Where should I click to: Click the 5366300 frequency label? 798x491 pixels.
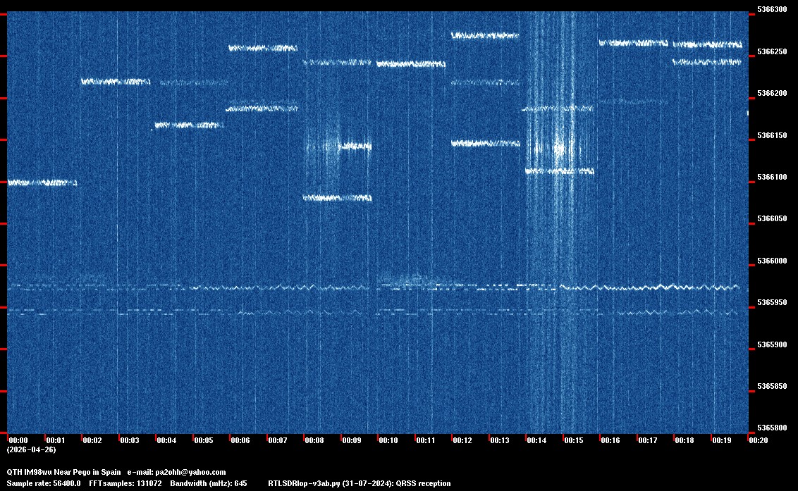pos(771,10)
